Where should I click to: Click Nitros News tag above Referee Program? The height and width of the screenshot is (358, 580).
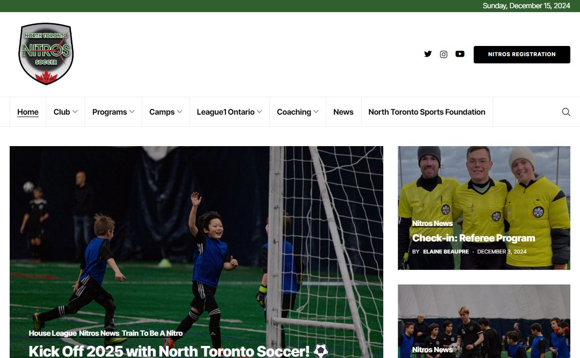(x=433, y=224)
